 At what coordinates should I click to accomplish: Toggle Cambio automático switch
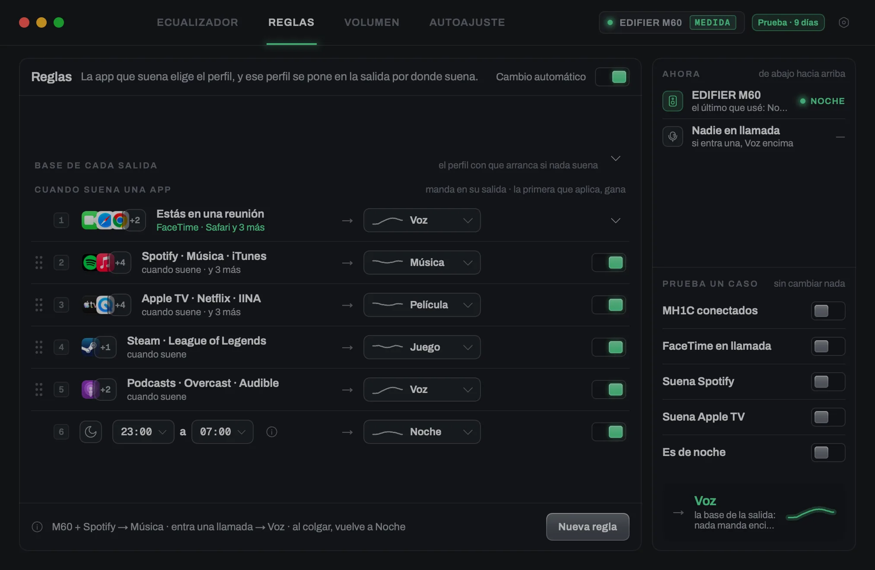click(x=612, y=77)
